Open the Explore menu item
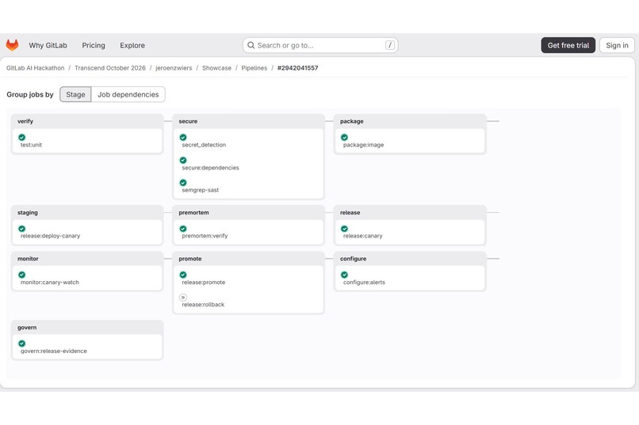 pyautogui.click(x=132, y=45)
